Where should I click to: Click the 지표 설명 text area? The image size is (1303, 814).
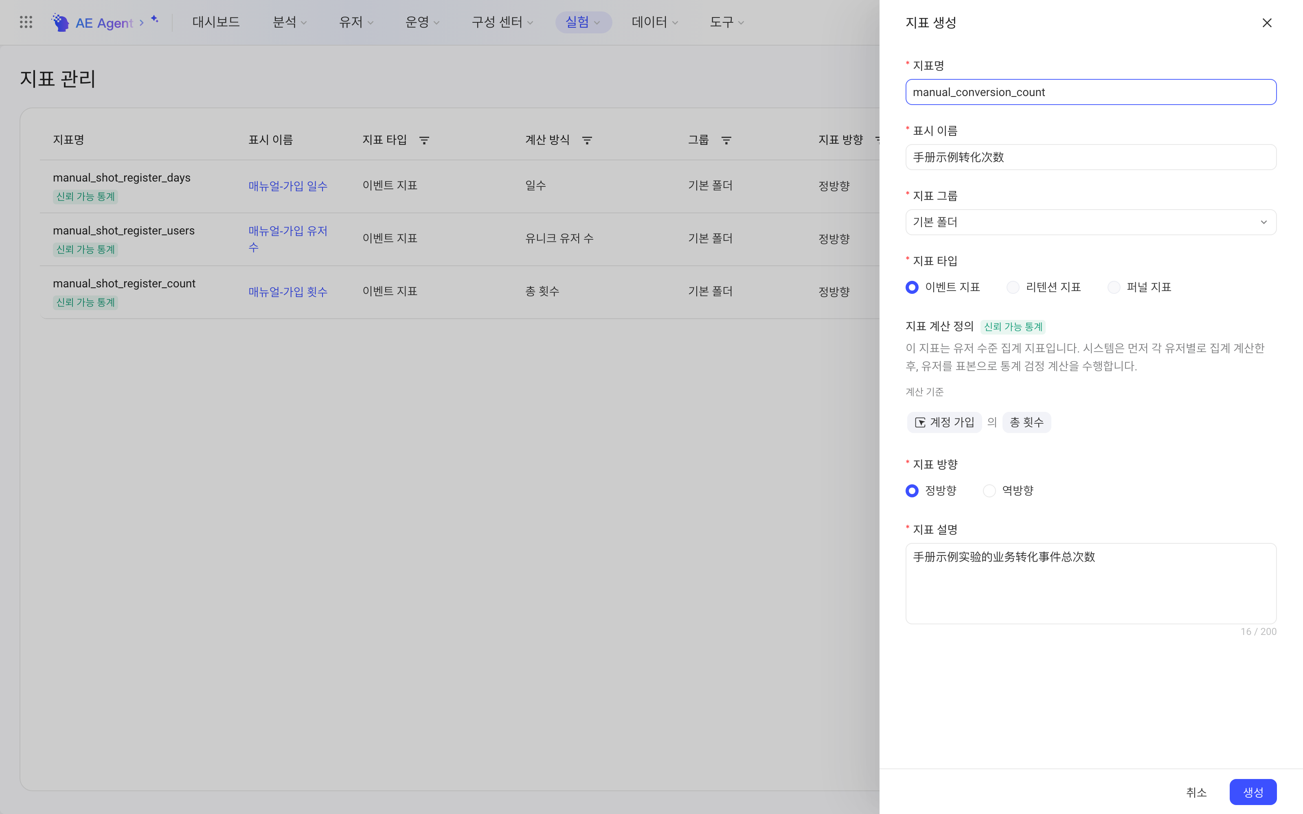coord(1091,584)
